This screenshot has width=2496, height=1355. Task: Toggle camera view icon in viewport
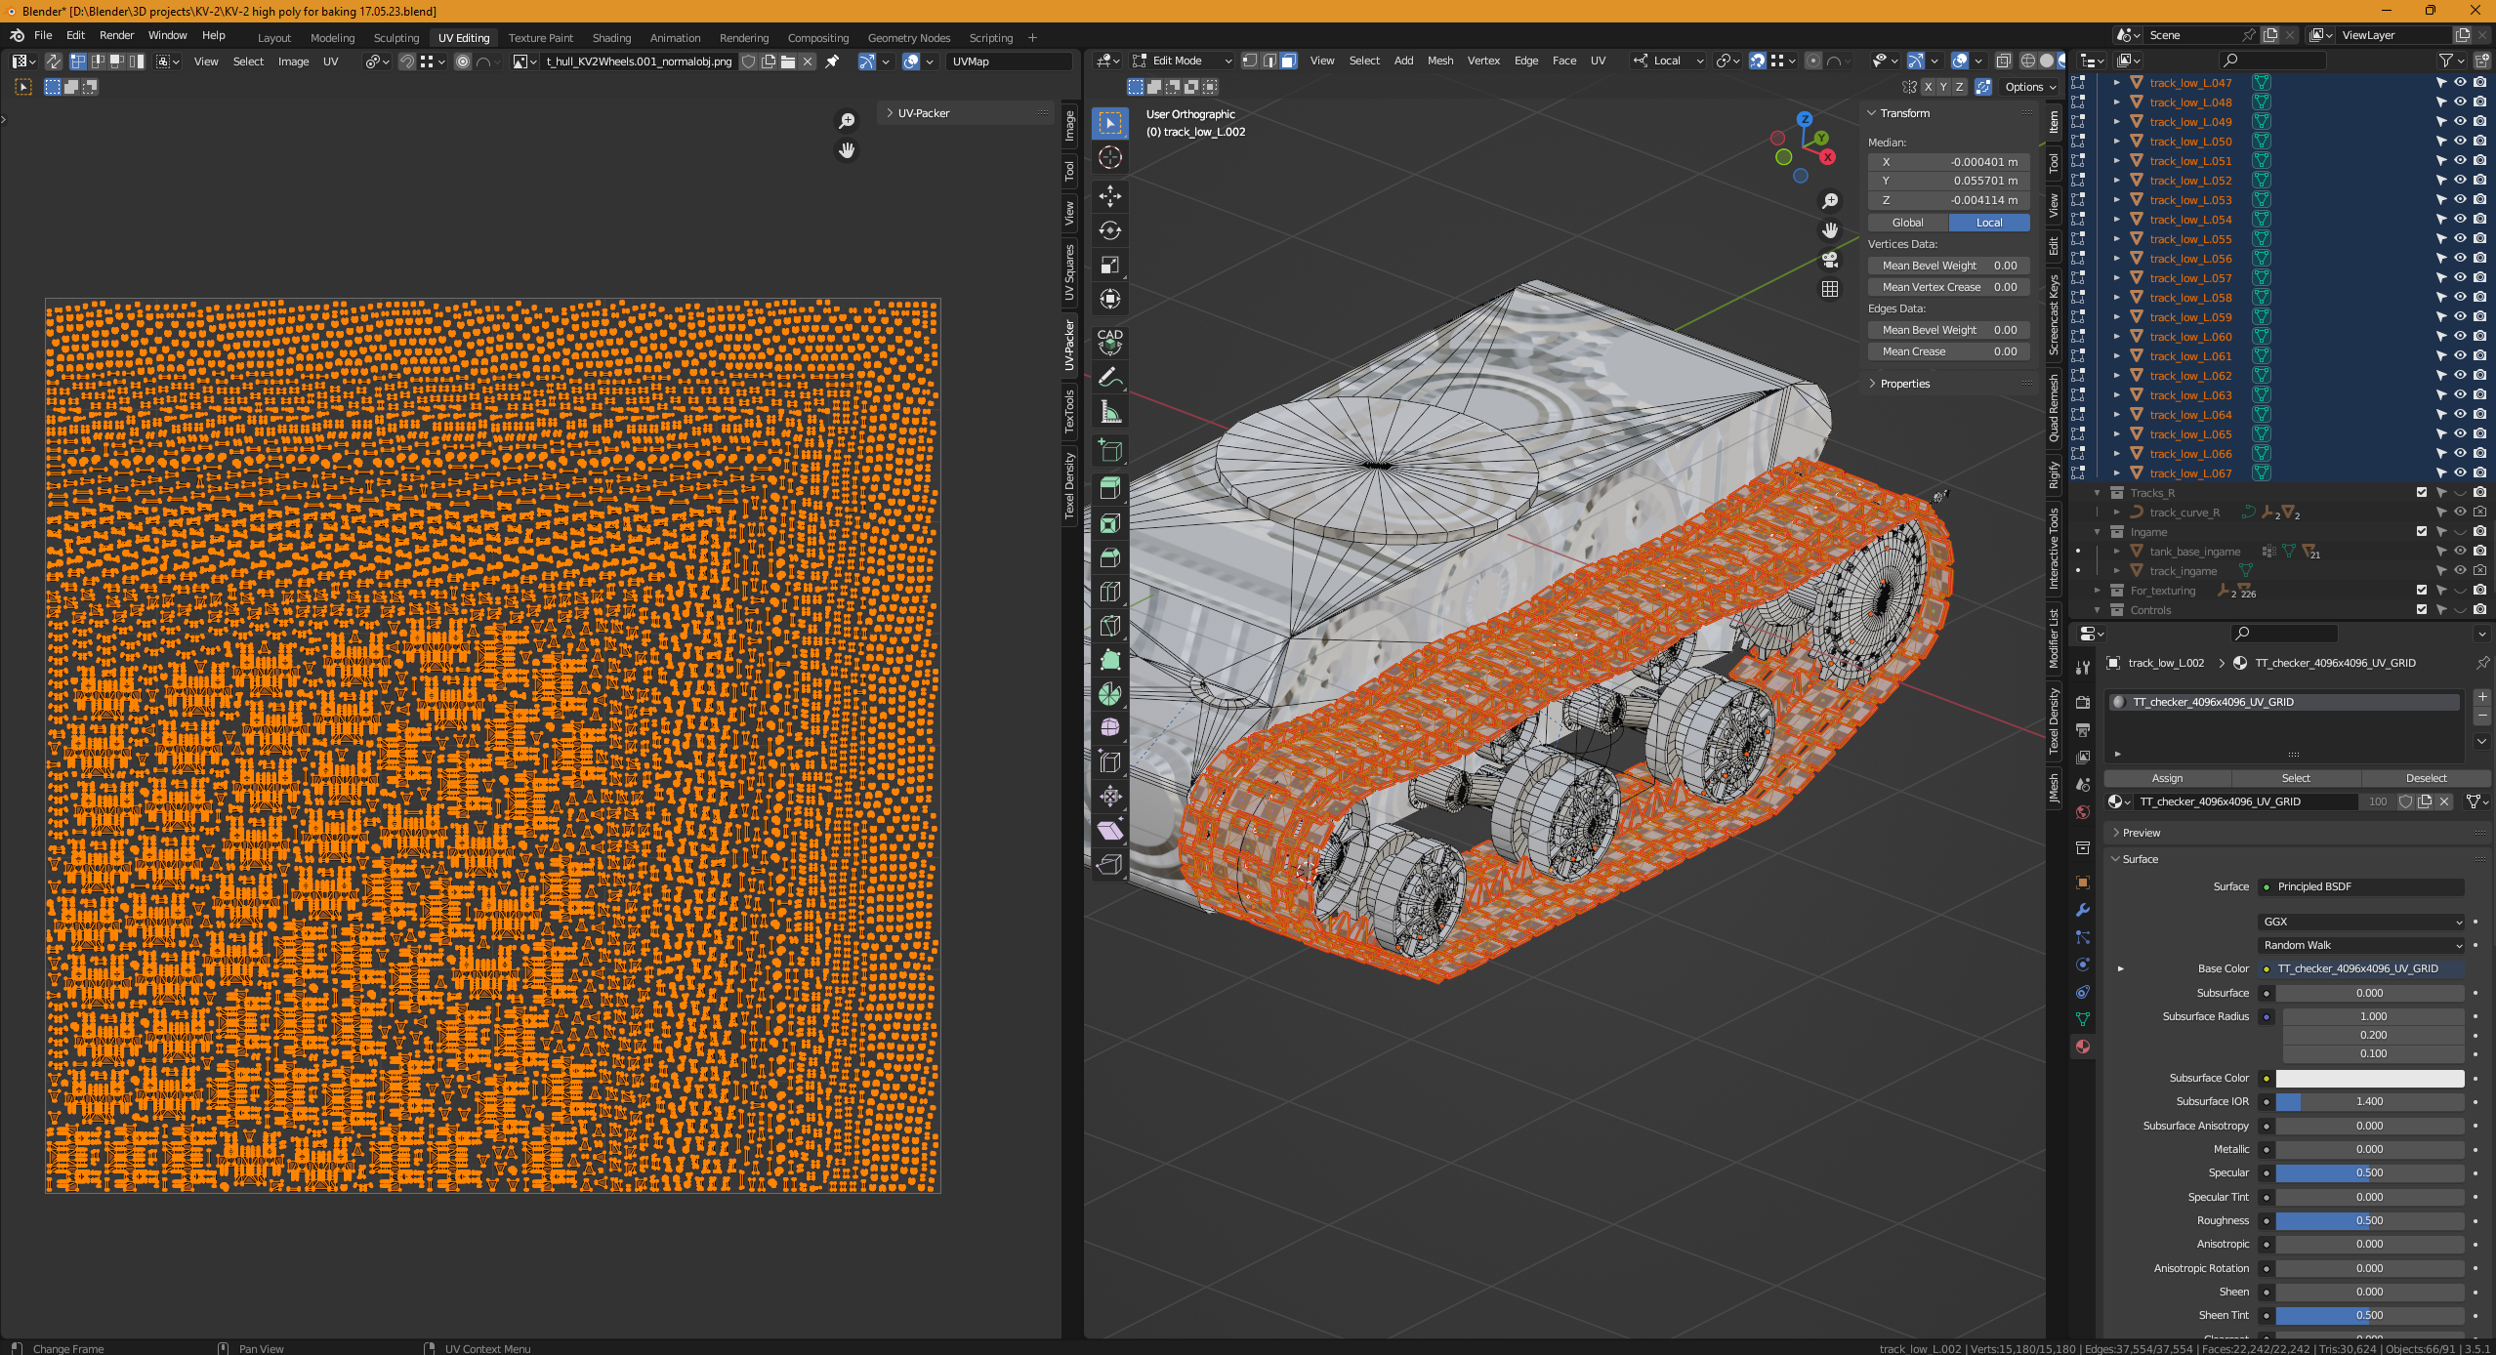click(x=1830, y=261)
